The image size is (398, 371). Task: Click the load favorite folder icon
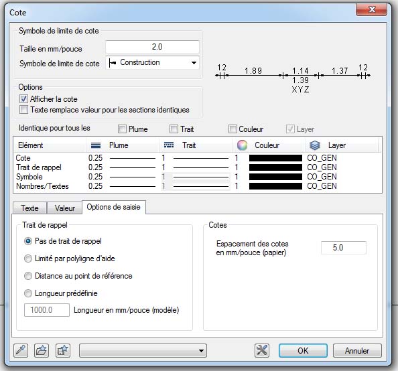click(42, 350)
